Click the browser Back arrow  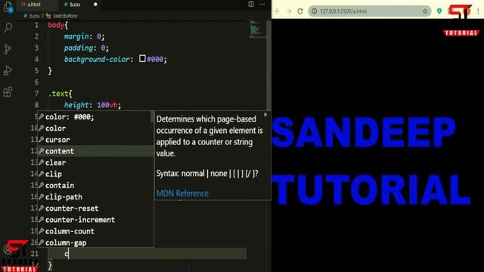(x=278, y=11)
